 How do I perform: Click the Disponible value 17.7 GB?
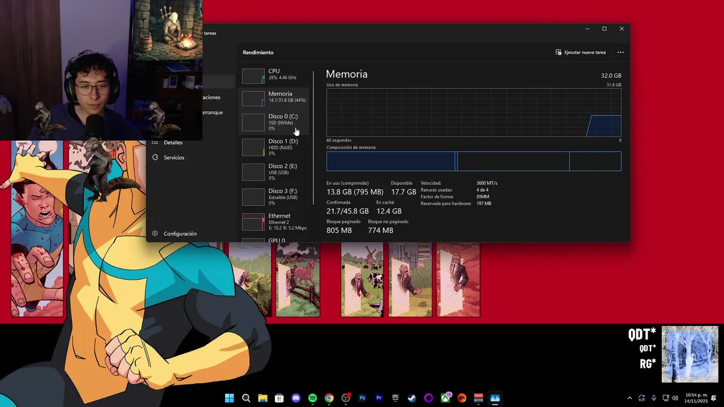[x=403, y=192]
